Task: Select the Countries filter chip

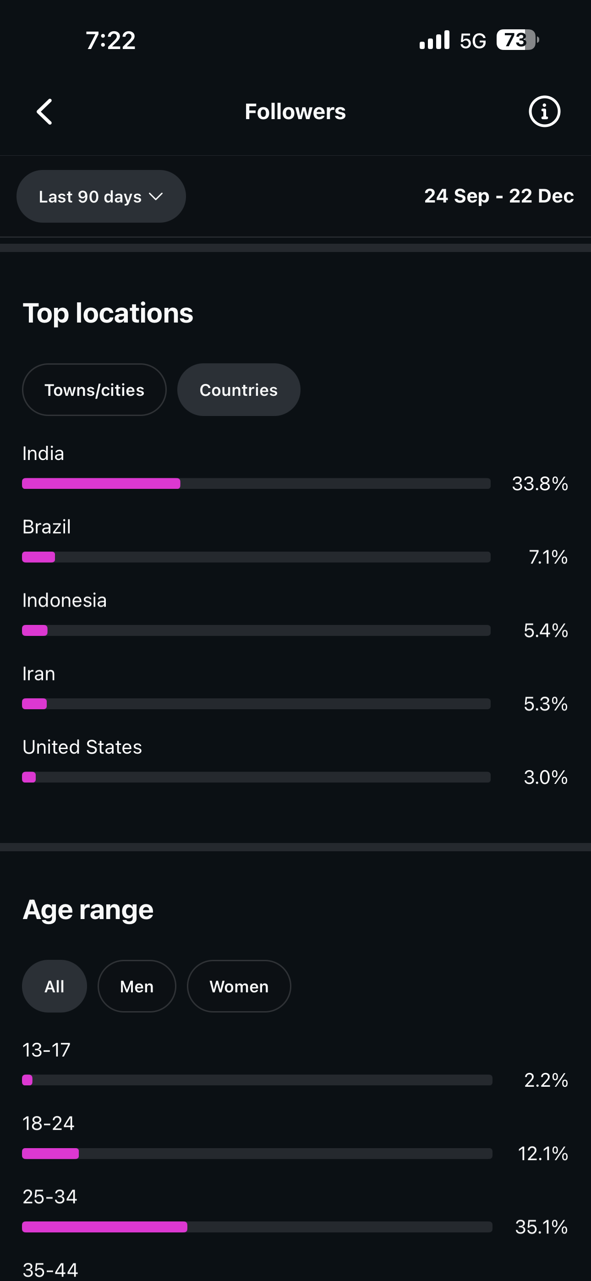Action: pos(239,390)
